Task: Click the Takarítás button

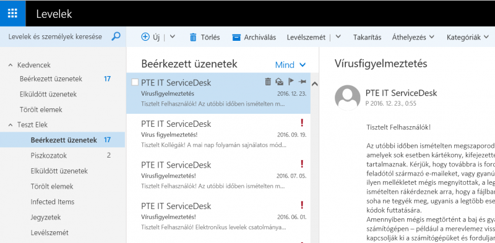Action: click(367, 37)
